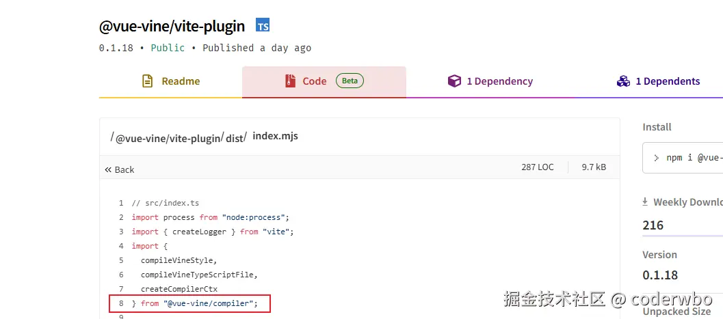Click the createCompilerCtx line
723x319 pixels.
(179, 289)
